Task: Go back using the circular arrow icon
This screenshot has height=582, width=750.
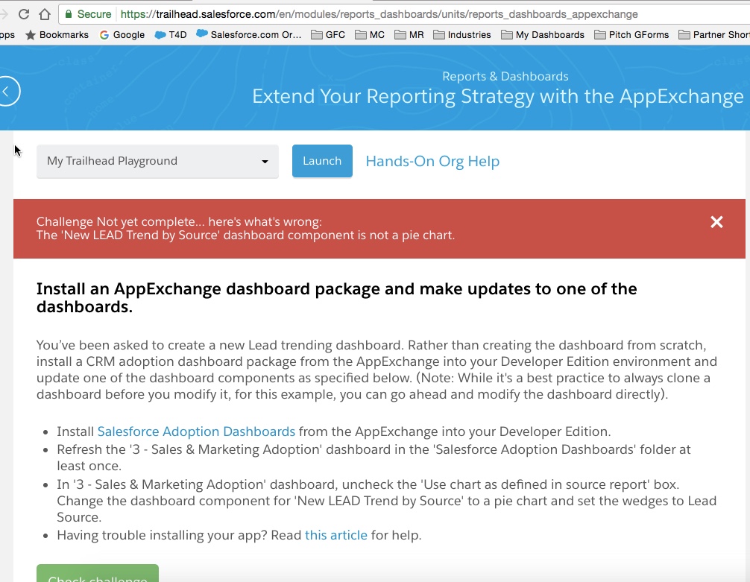Action: coord(7,92)
